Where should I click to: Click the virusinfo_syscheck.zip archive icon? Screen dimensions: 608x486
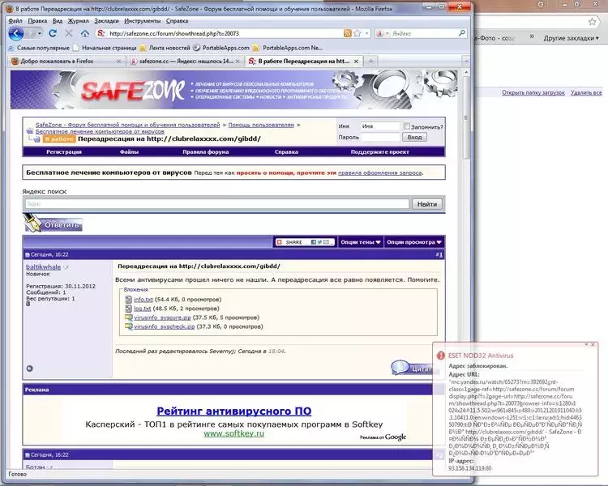tap(128, 326)
